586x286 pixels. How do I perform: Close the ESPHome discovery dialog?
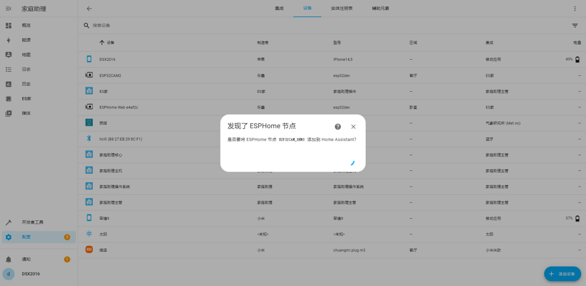tap(353, 127)
